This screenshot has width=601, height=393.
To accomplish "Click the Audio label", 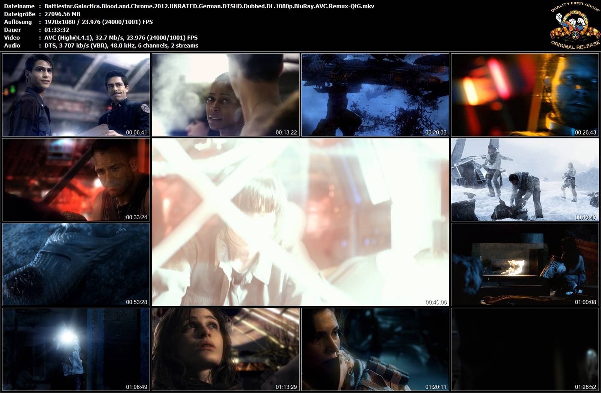I will [x=12, y=46].
